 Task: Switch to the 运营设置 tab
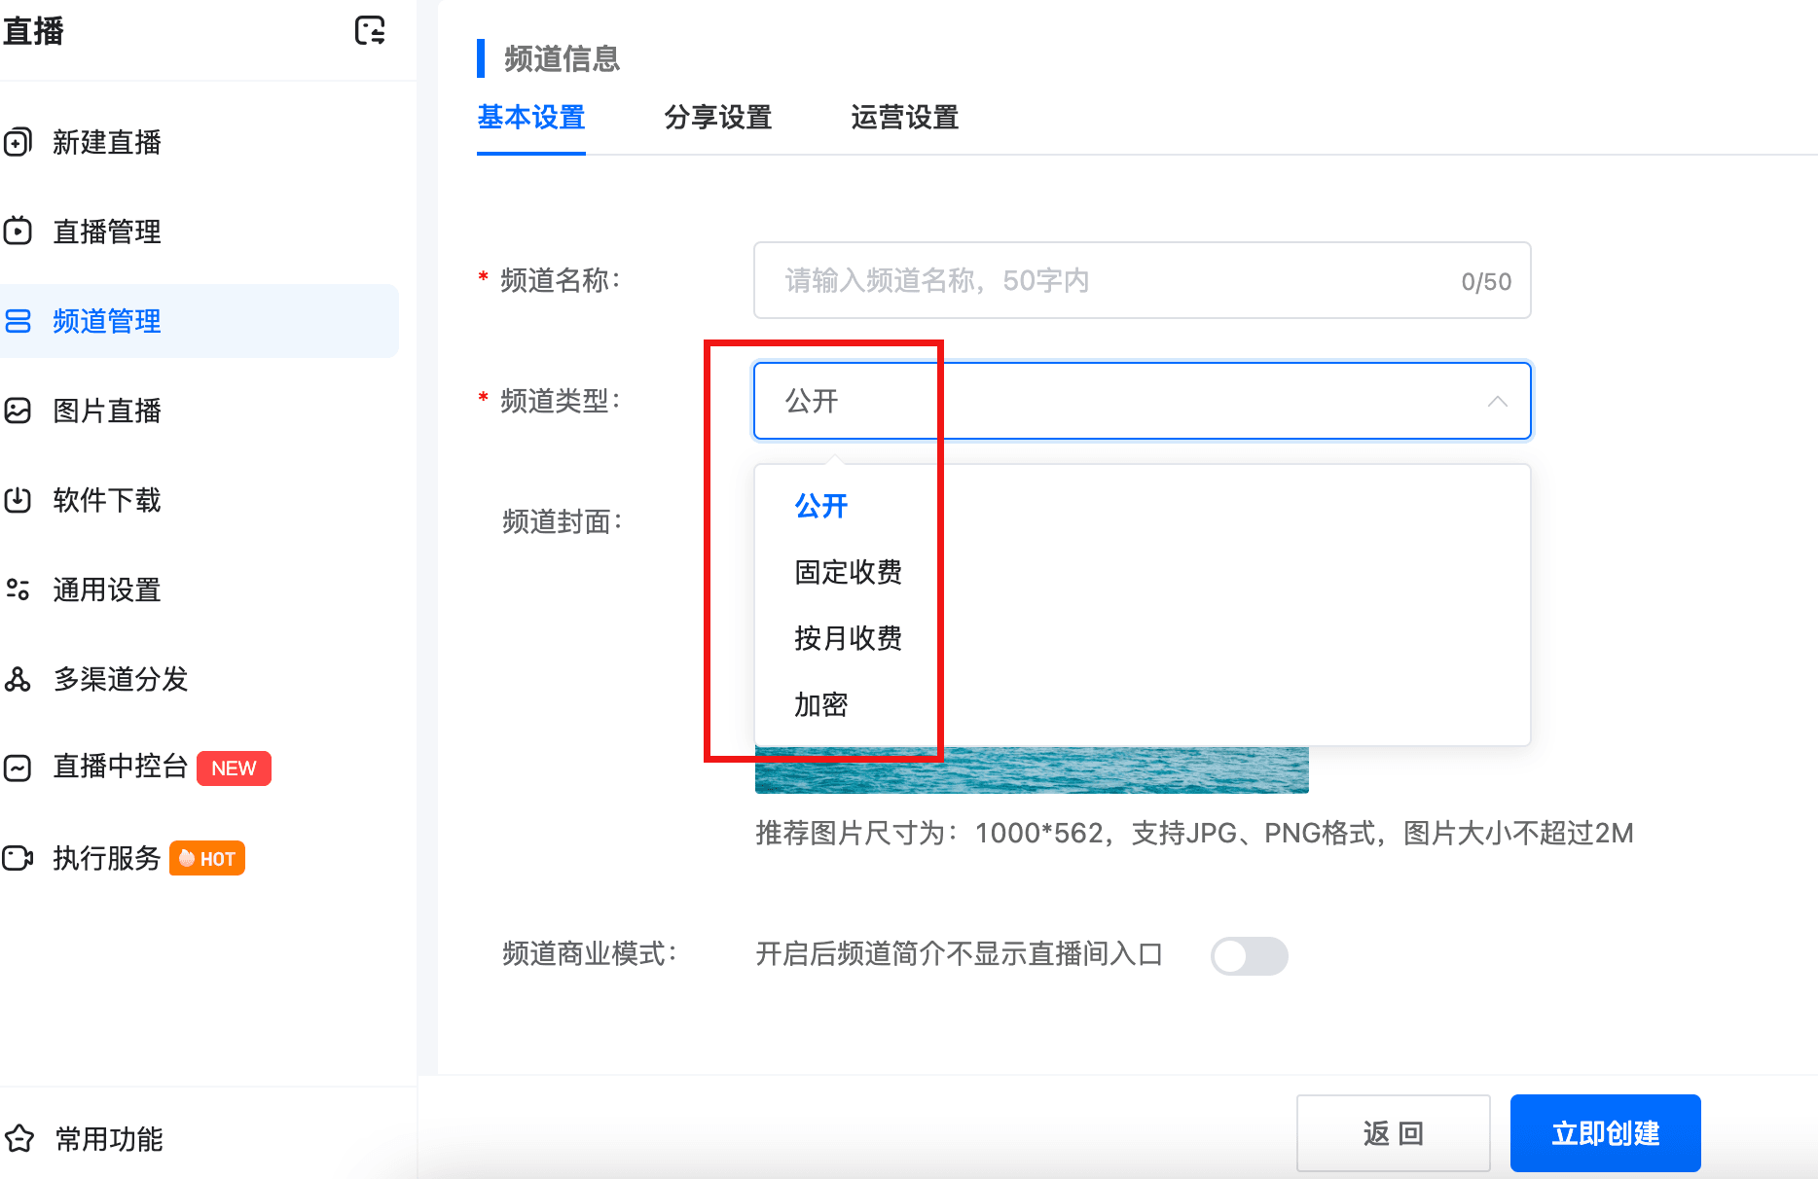905,118
